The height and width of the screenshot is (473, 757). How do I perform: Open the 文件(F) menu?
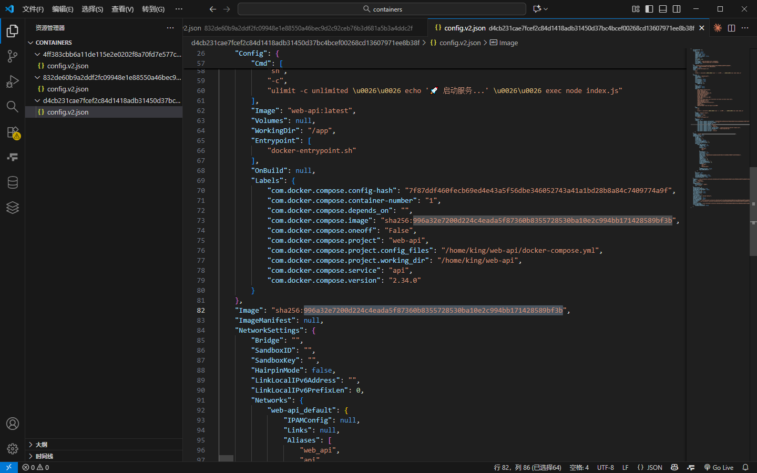[33, 9]
